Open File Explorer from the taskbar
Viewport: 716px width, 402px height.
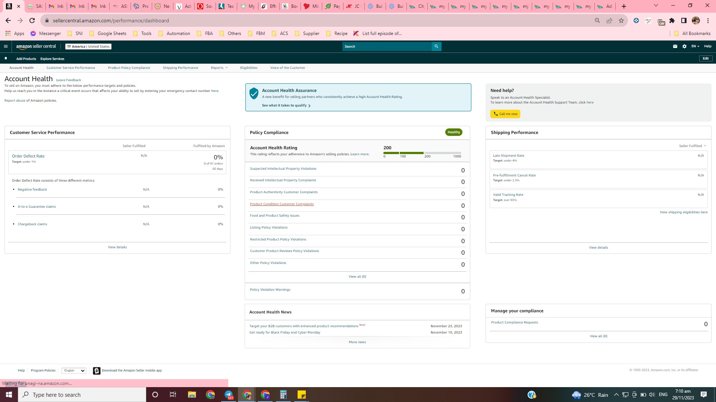pyautogui.click(x=192, y=395)
